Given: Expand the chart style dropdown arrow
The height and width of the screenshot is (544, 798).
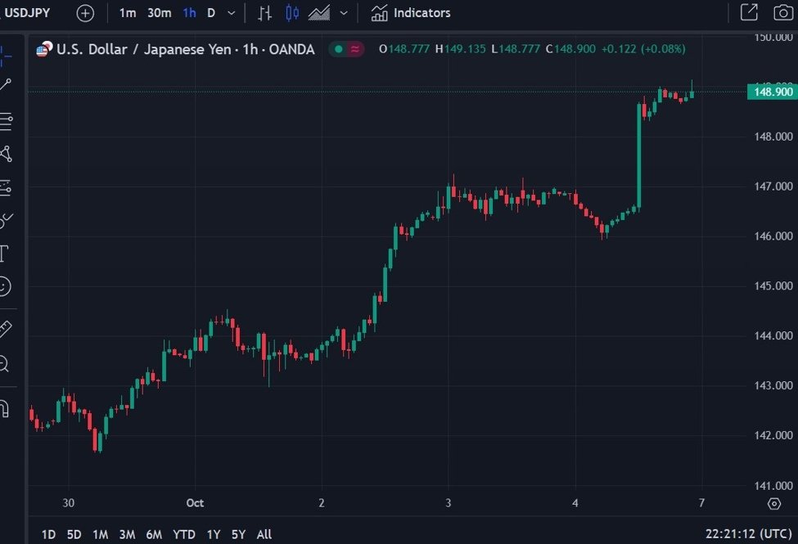Looking at the screenshot, I should pyautogui.click(x=343, y=13).
